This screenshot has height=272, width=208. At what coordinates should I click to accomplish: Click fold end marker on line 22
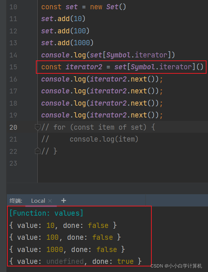pos(38,151)
